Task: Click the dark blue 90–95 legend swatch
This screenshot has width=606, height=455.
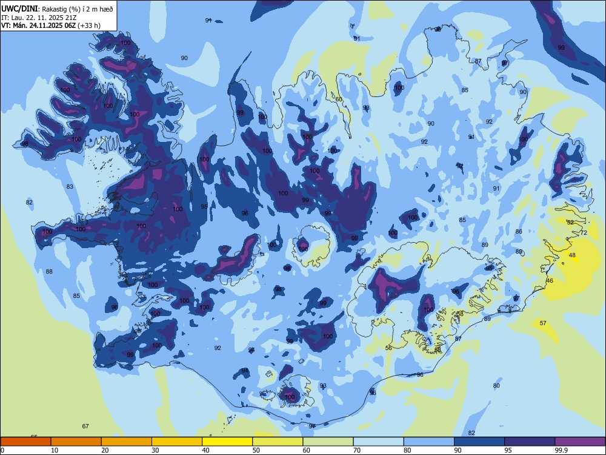Action: point(479,442)
